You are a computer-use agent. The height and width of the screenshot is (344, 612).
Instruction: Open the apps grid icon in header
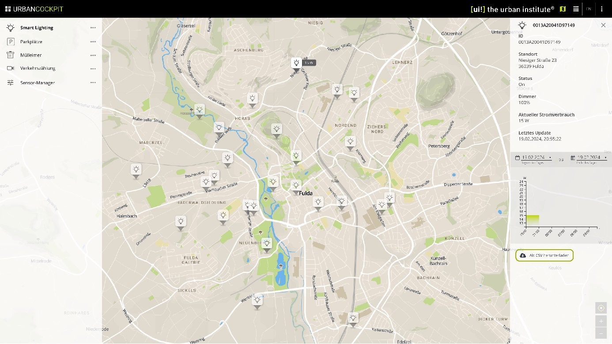tap(576, 9)
